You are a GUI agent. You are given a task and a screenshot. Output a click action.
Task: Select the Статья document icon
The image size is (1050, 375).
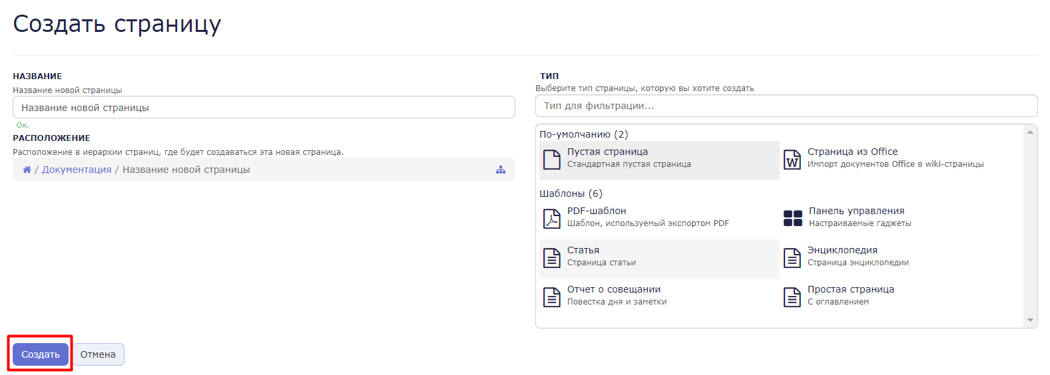[x=552, y=258]
